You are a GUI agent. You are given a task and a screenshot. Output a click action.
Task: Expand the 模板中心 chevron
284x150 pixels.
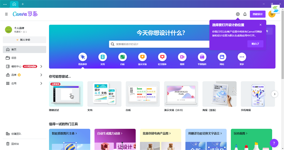click(x=41, y=67)
